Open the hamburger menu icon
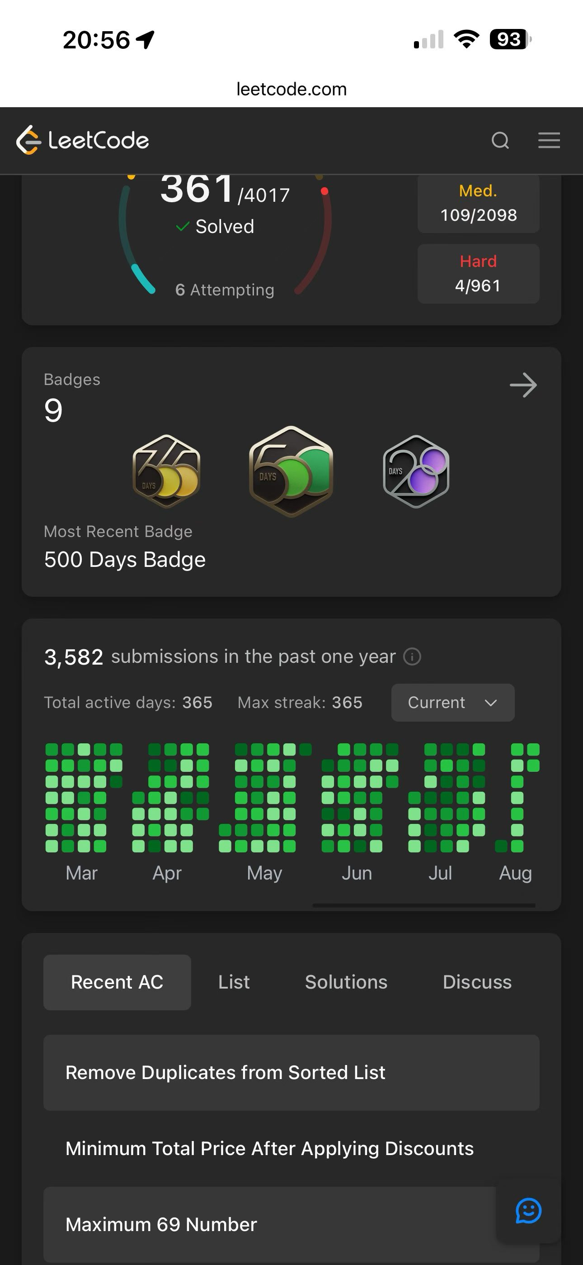 pos(549,140)
